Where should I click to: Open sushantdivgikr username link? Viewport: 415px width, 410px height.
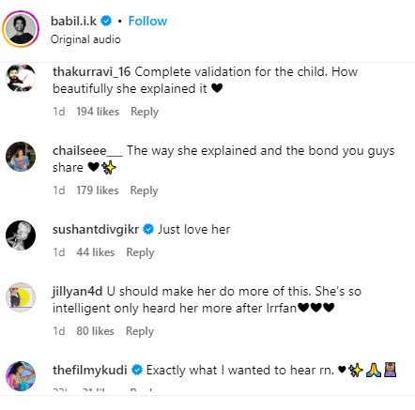click(x=96, y=230)
